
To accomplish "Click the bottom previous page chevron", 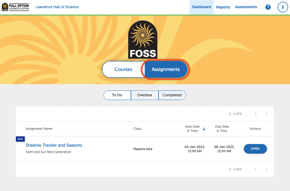I will tap(255, 169).
